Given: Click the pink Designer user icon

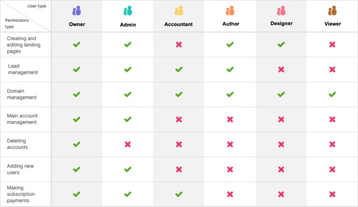Looking at the screenshot, I should pos(281,11).
